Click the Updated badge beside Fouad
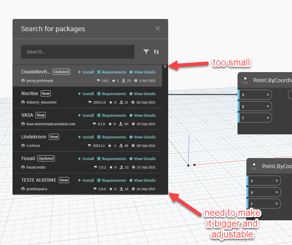 [x=46, y=158]
